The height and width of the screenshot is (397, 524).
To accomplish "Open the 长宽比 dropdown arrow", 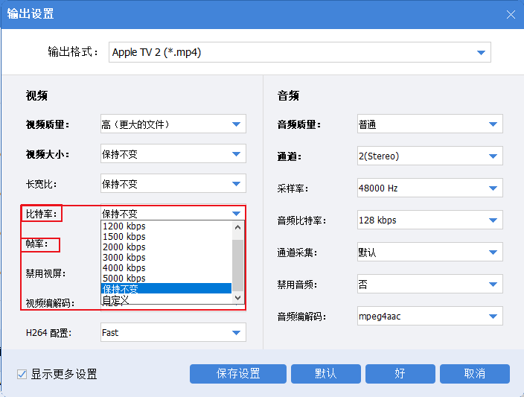I will point(236,184).
